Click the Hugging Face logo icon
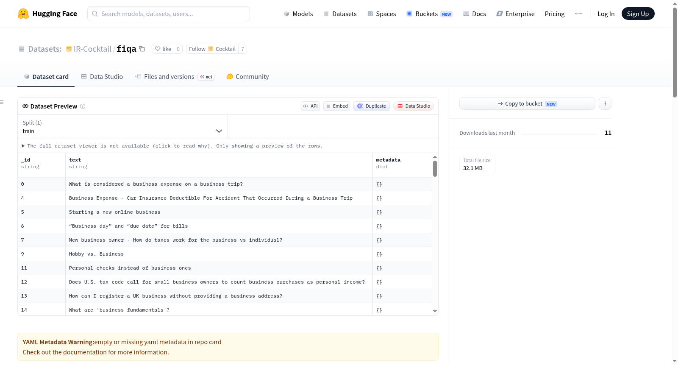The image size is (678, 365). point(23,14)
